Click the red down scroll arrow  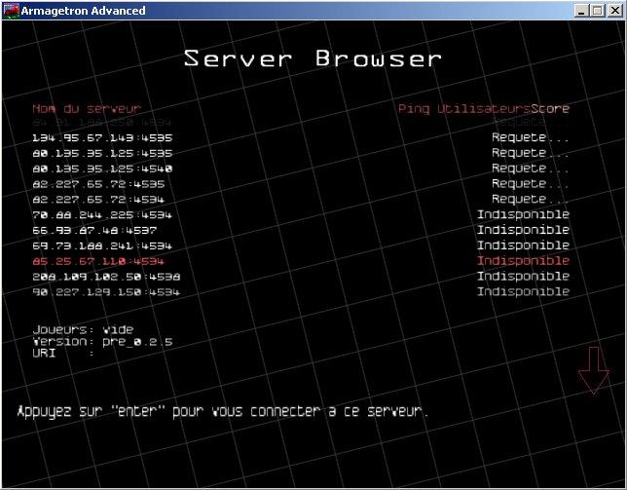click(593, 370)
